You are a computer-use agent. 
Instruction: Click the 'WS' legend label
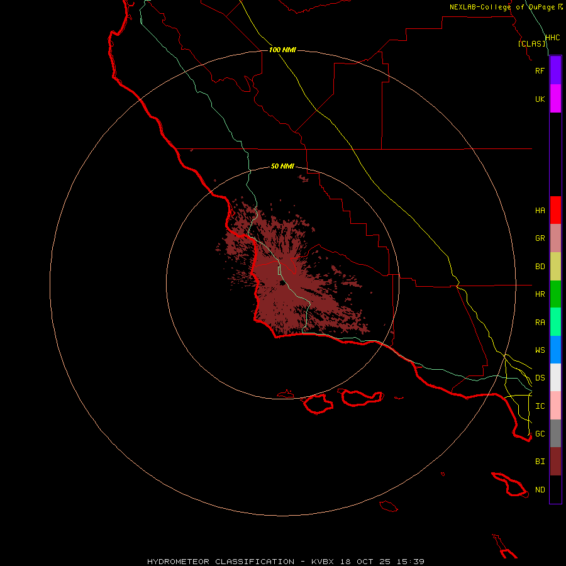(x=540, y=350)
